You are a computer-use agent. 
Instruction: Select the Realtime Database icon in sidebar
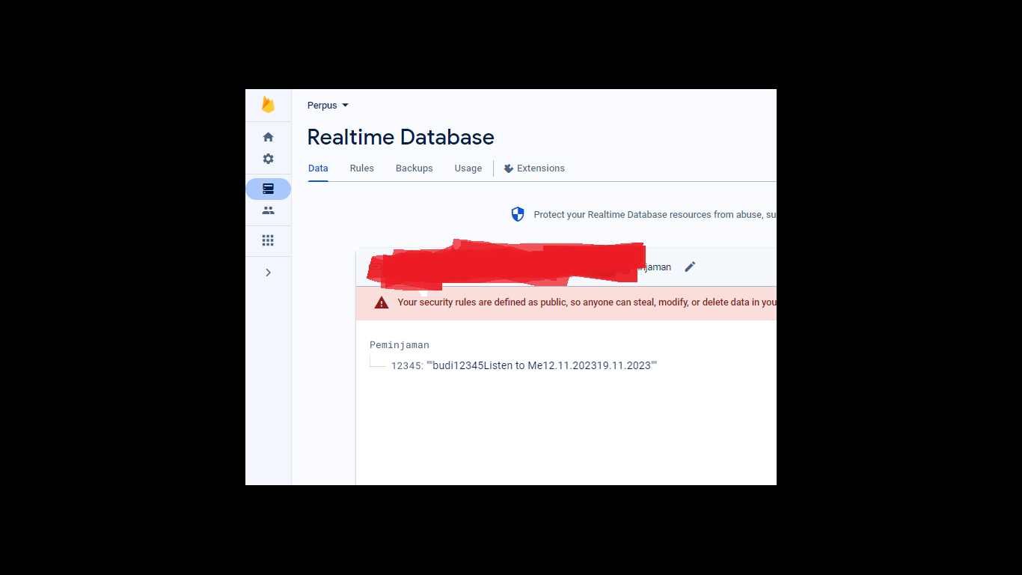pyautogui.click(x=268, y=189)
